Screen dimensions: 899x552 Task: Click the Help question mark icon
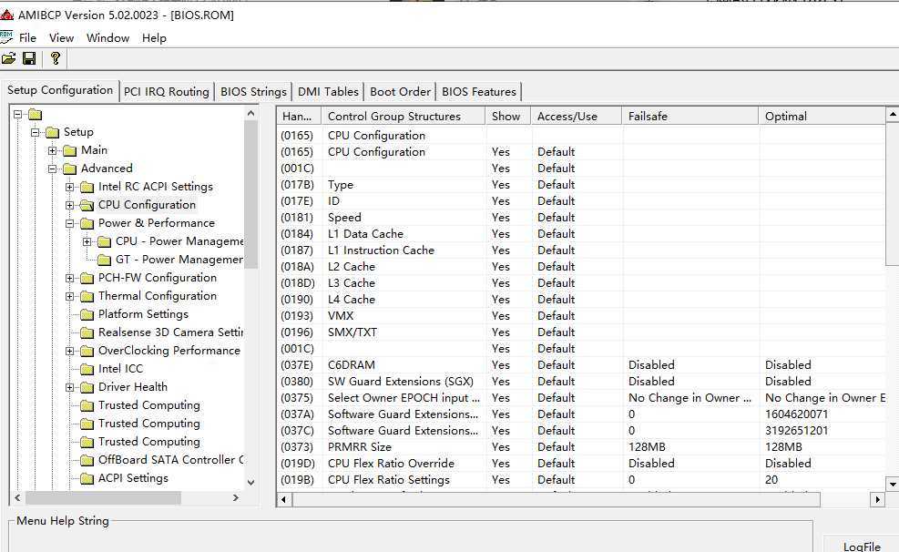pyautogui.click(x=55, y=58)
